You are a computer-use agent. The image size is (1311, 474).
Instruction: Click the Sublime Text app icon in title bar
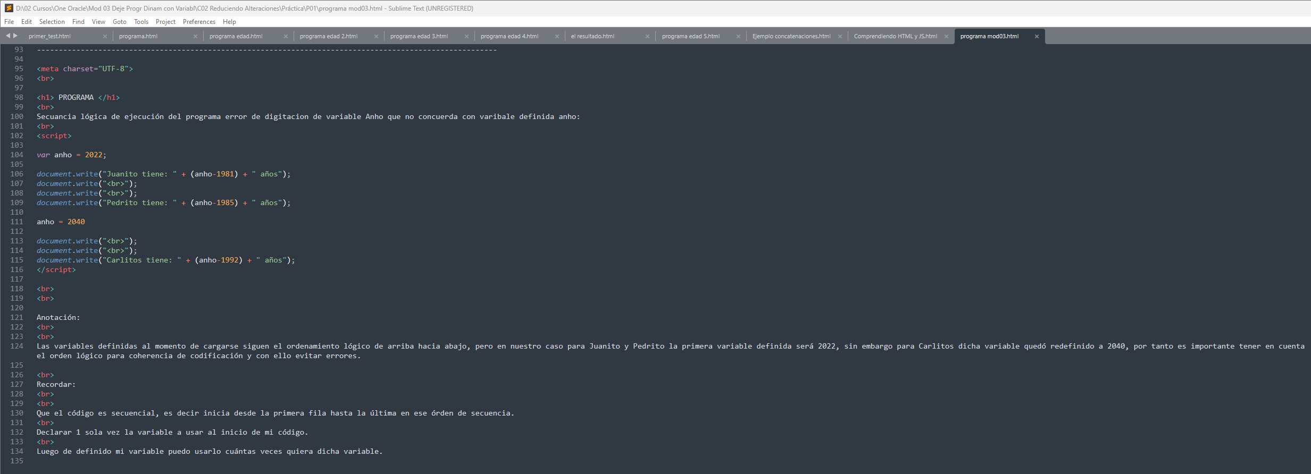9,8
